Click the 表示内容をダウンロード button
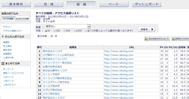The image size is (189, 99). pyautogui.click(x=157, y=39)
